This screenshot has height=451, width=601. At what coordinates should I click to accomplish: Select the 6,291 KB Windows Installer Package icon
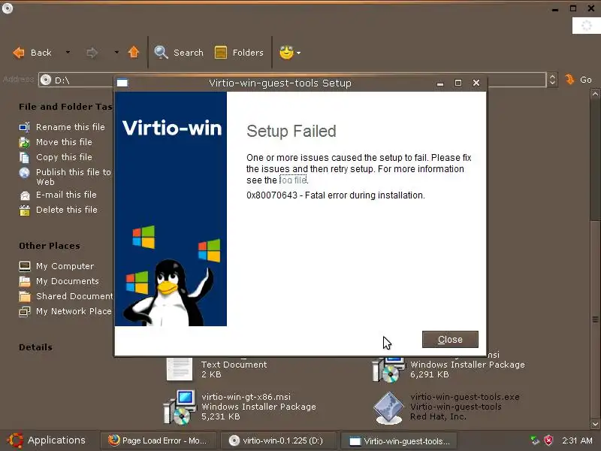click(x=388, y=369)
